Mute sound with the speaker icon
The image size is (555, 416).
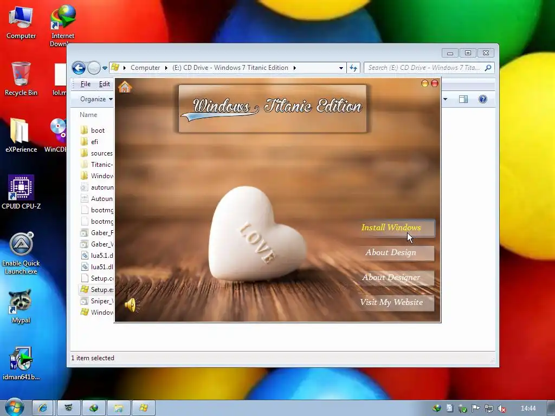(131, 305)
